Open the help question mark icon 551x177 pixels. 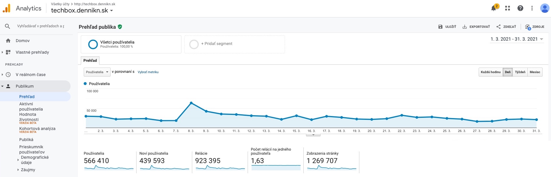pos(520,8)
